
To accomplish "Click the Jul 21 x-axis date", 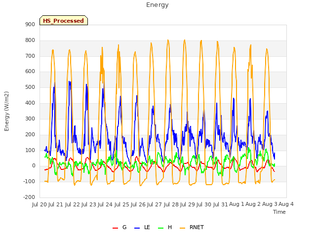I will (x=56, y=204).
